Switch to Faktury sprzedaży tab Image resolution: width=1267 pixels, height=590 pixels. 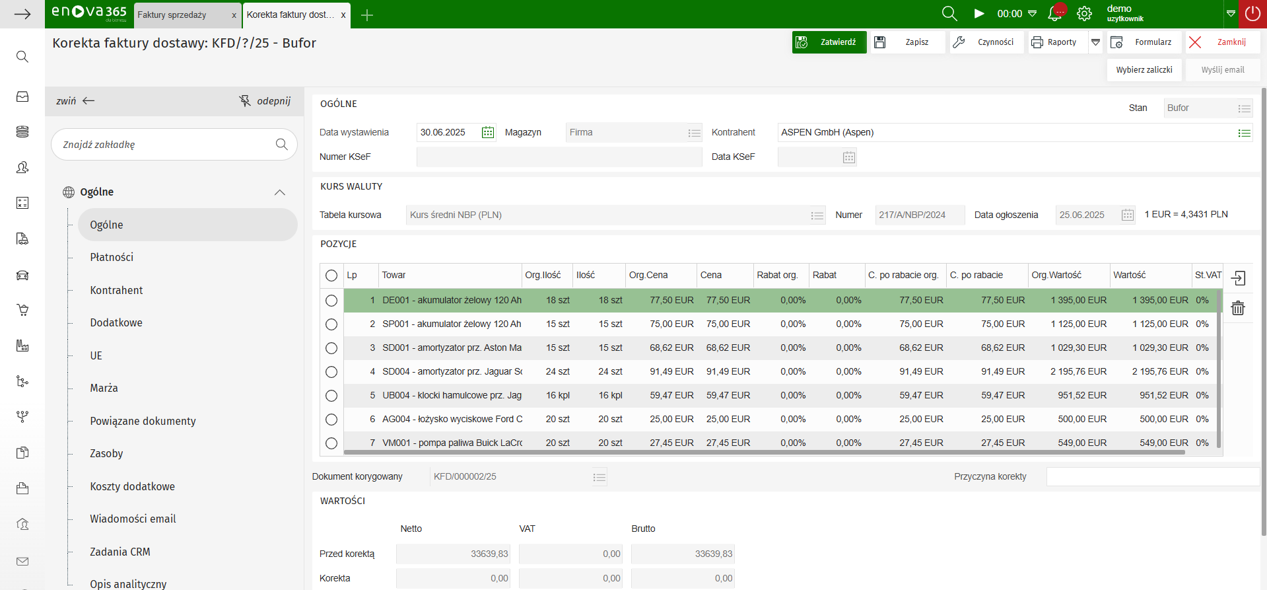[172, 15]
